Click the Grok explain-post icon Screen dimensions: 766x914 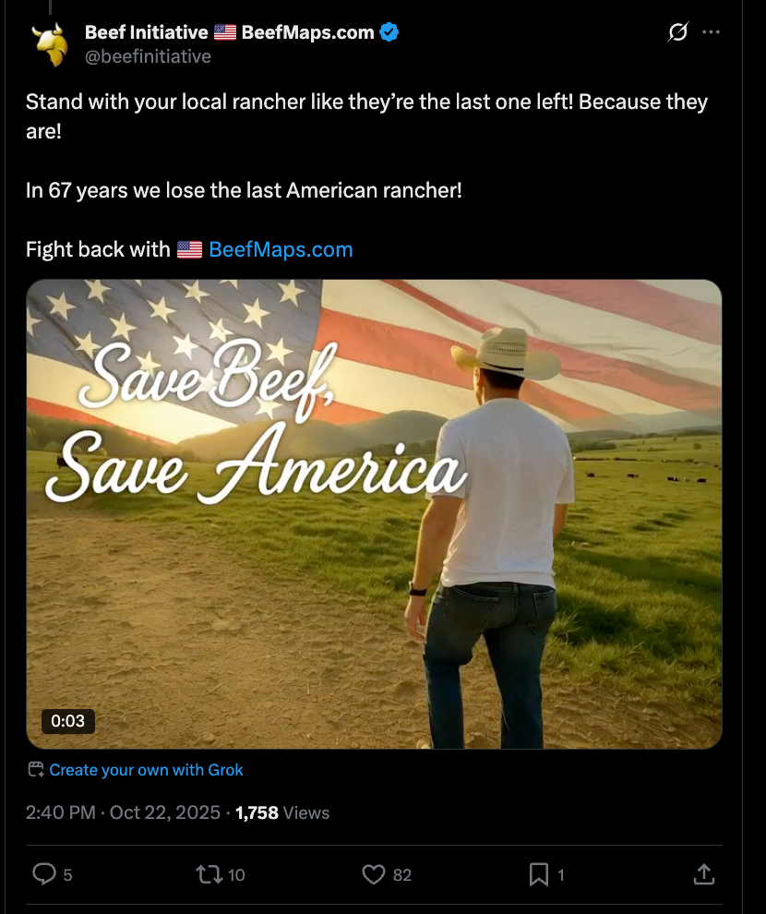tap(678, 31)
